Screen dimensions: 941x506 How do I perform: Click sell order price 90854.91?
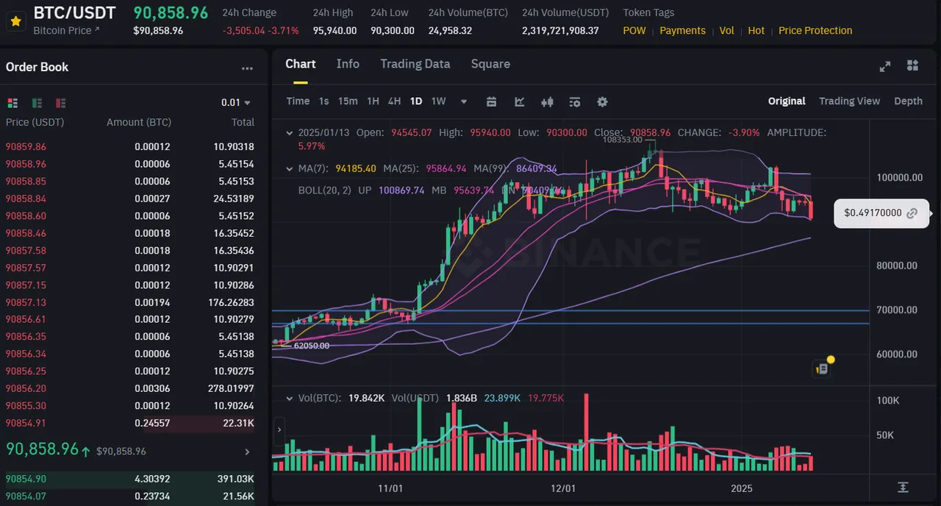[x=26, y=423]
